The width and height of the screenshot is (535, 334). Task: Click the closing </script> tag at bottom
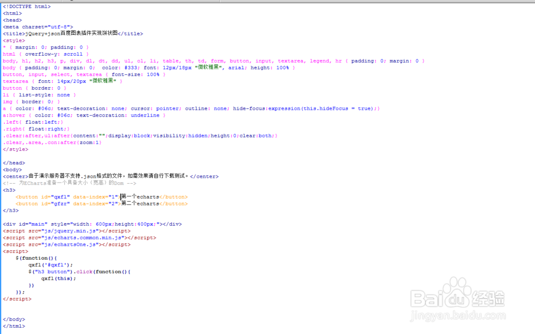tap(17, 299)
